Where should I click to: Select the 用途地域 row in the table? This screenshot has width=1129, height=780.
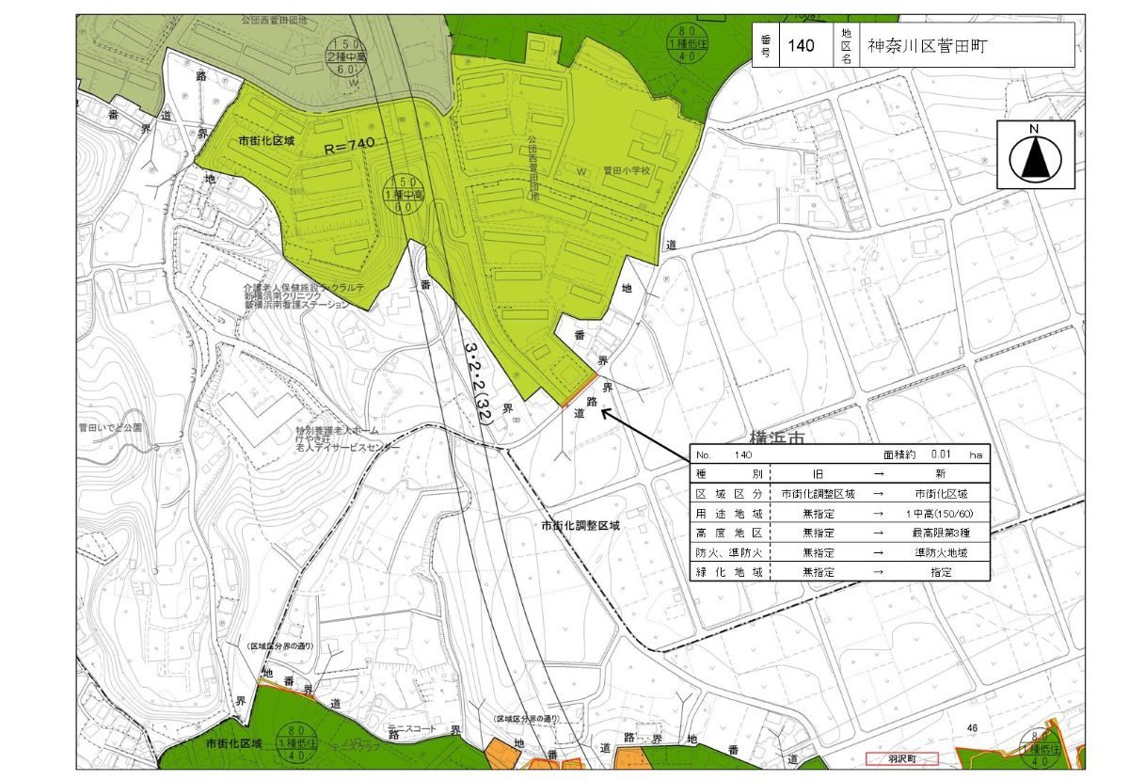pyautogui.click(x=837, y=514)
